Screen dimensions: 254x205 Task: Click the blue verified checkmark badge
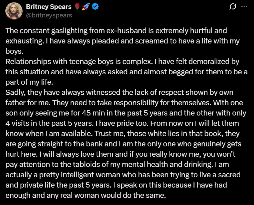95,7
